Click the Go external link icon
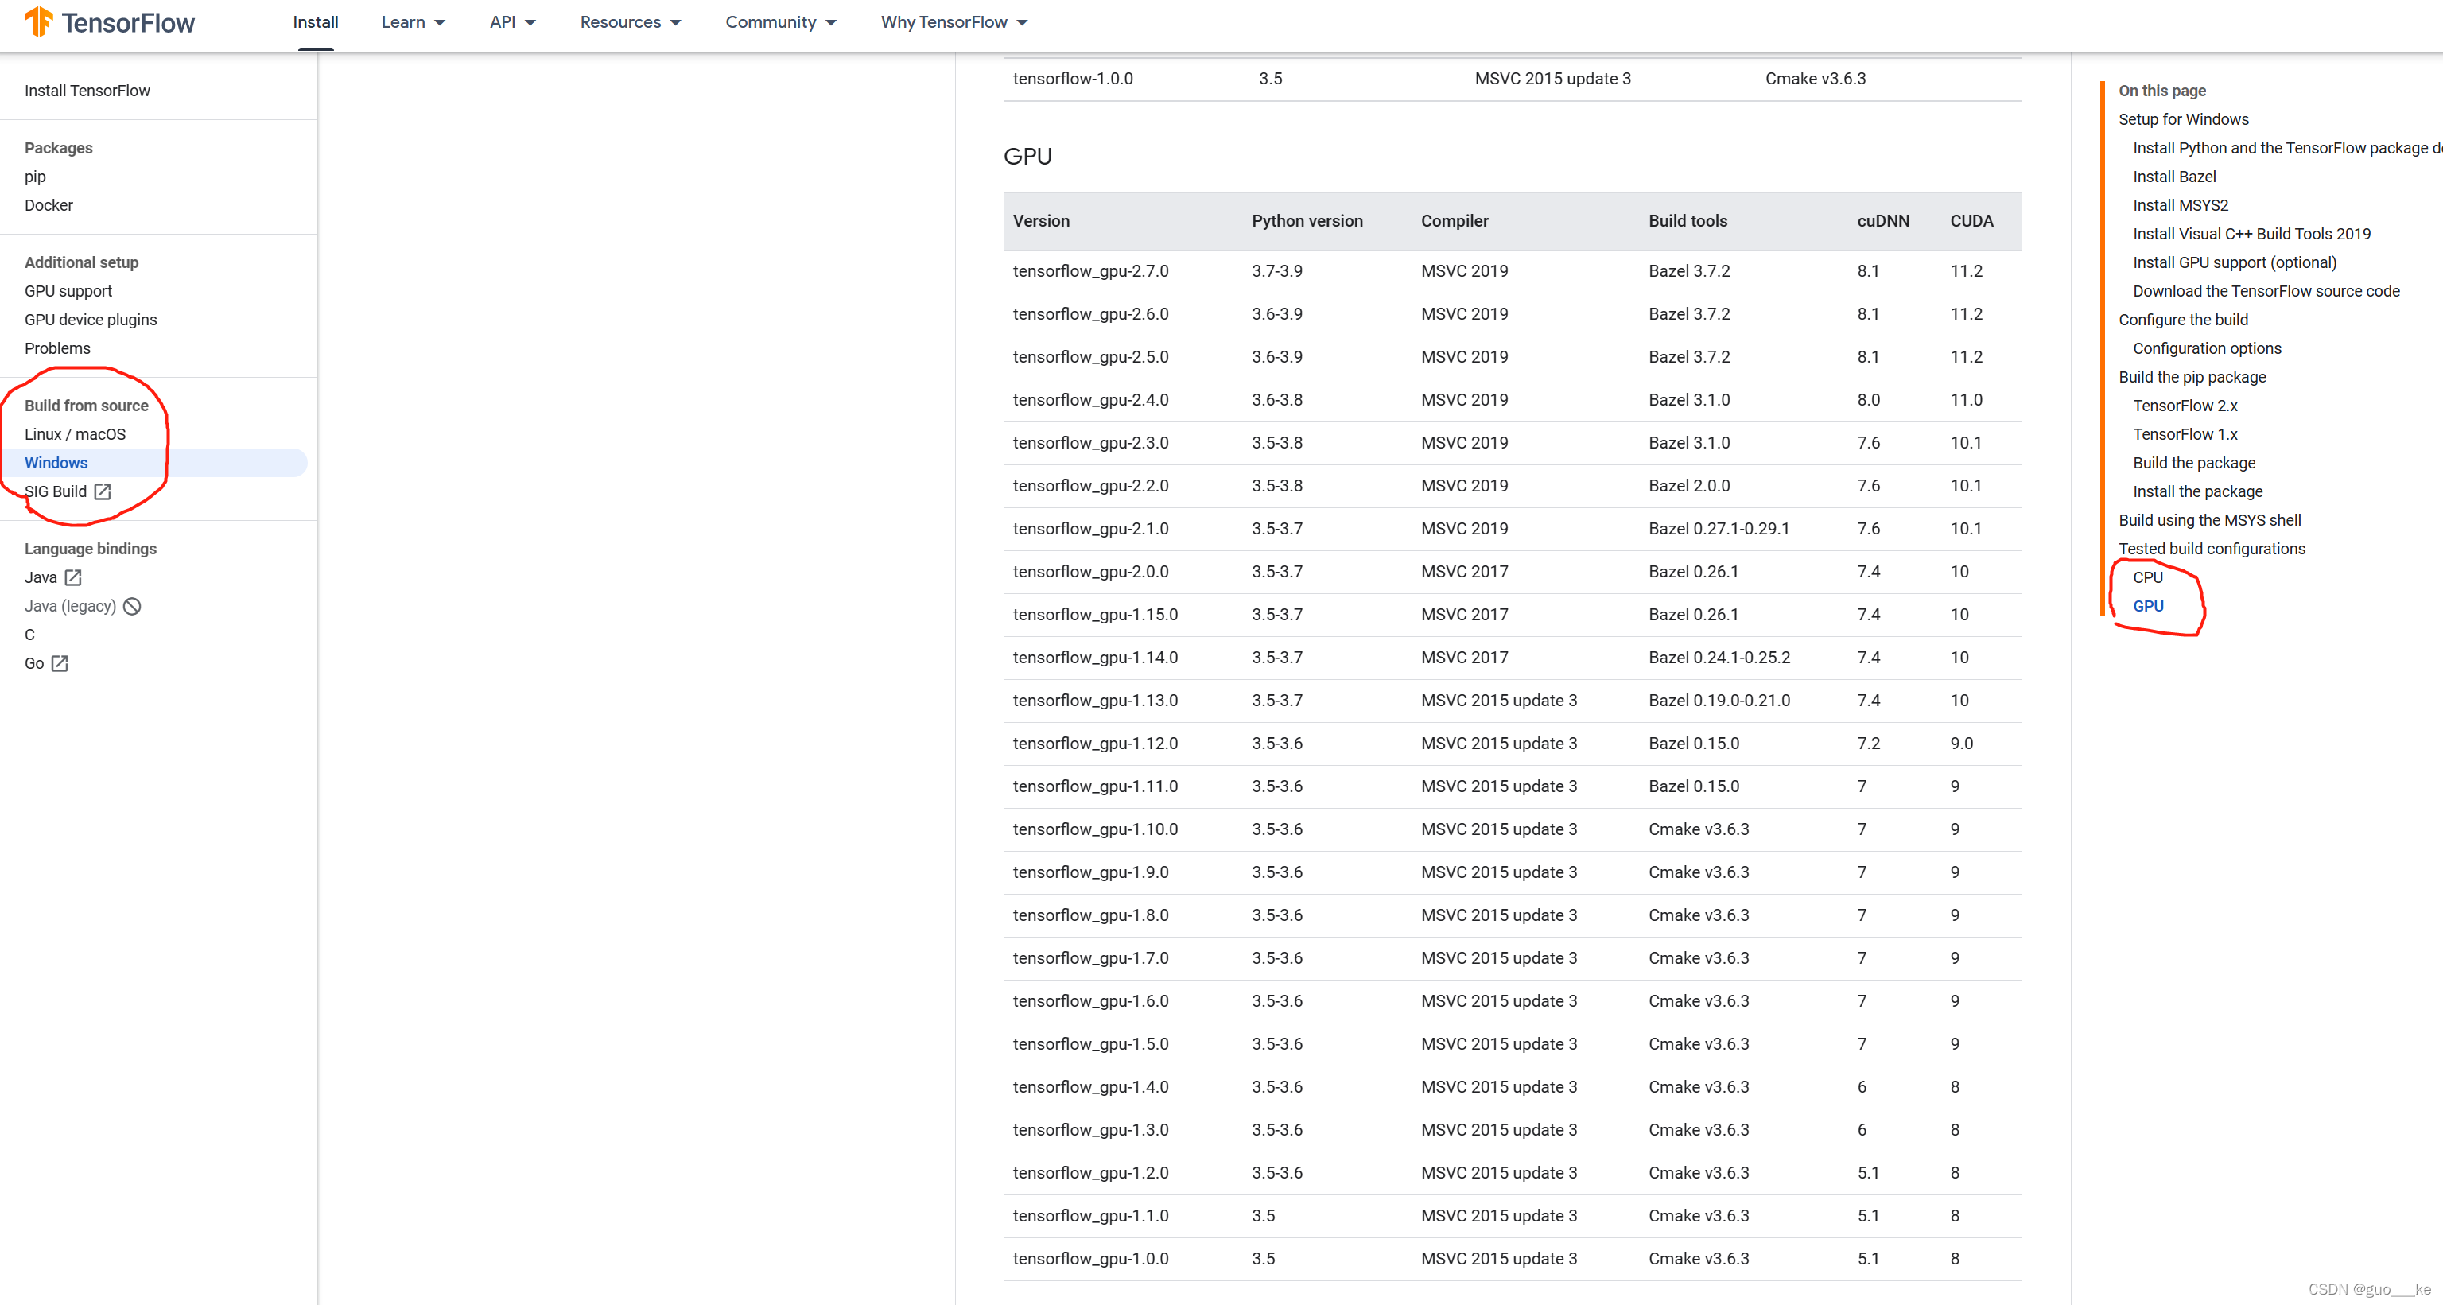2443x1305 pixels. [60, 664]
